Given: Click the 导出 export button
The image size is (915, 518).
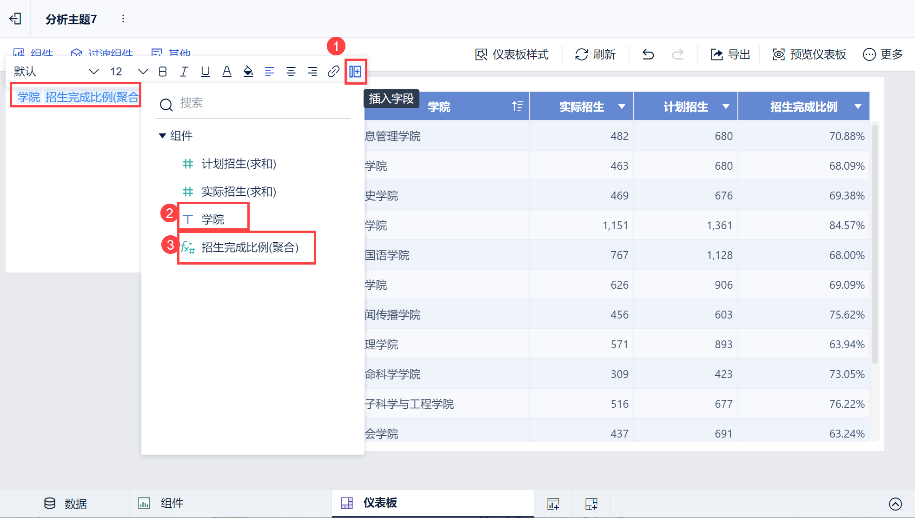Looking at the screenshot, I should click(x=730, y=54).
